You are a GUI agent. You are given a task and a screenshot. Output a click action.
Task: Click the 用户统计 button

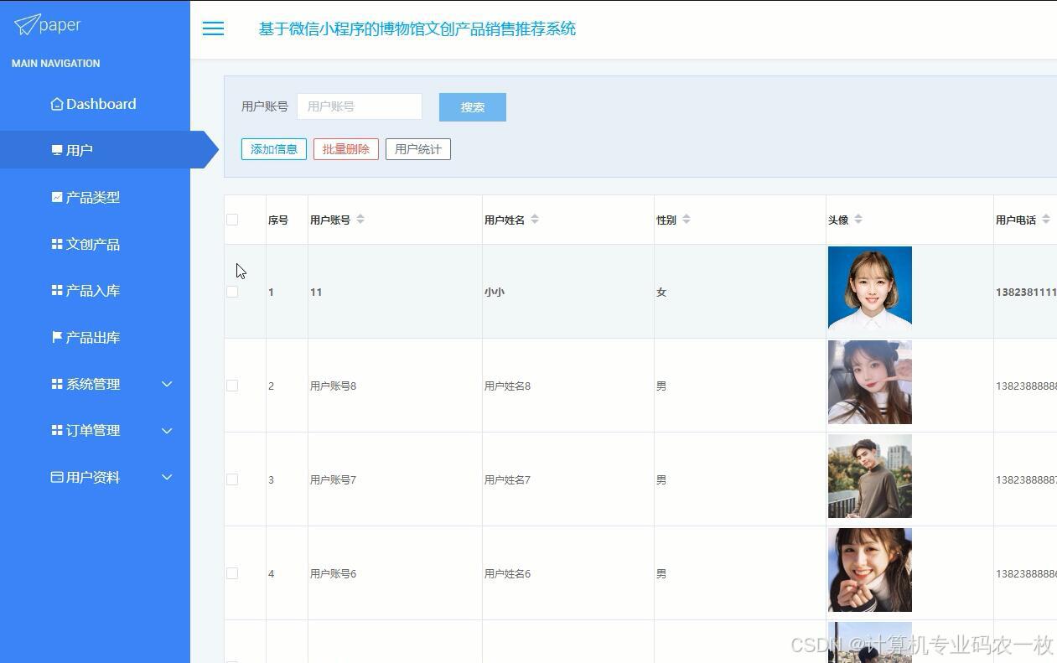[x=418, y=149]
